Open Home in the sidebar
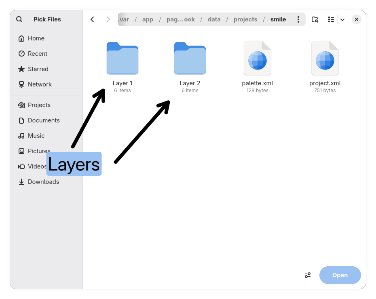The image size is (376, 299). point(46,38)
